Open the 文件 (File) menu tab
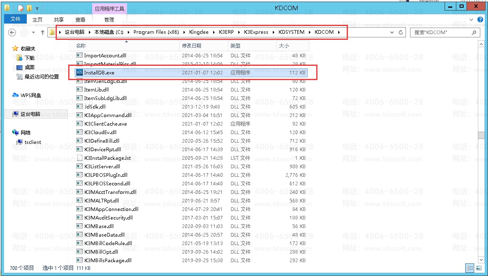This screenshot has width=488, height=276. click(x=15, y=19)
